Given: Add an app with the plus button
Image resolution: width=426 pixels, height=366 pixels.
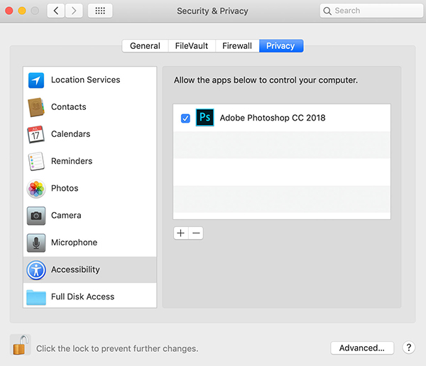Looking at the screenshot, I should [180, 233].
